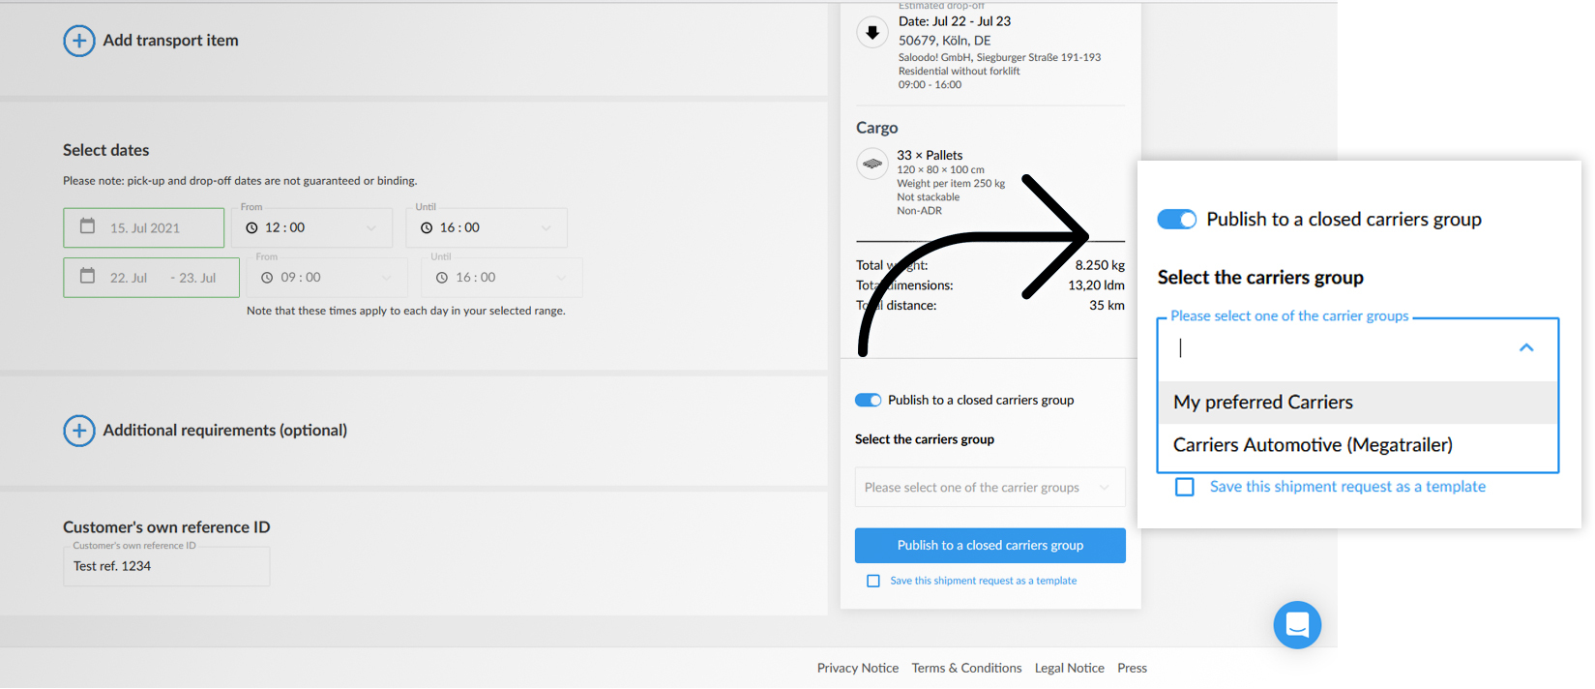
Task: Open the Privacy Notice link
Action: (x=857, y=669)
